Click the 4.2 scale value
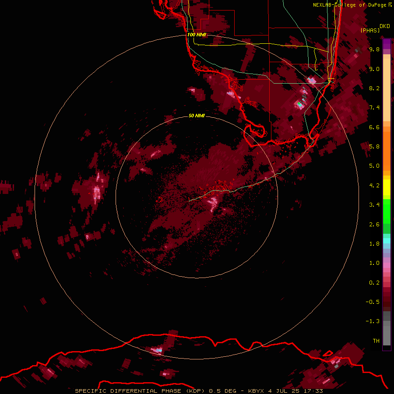 point(374,186)
